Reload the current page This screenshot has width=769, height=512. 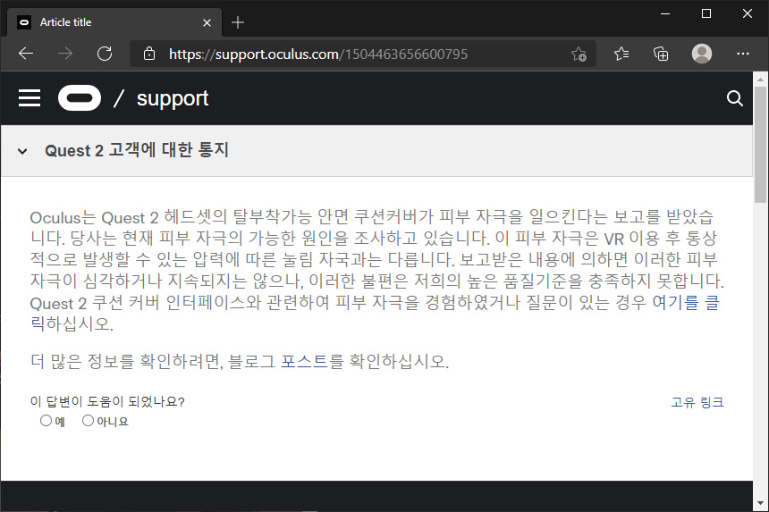click(x=105, y=54)
